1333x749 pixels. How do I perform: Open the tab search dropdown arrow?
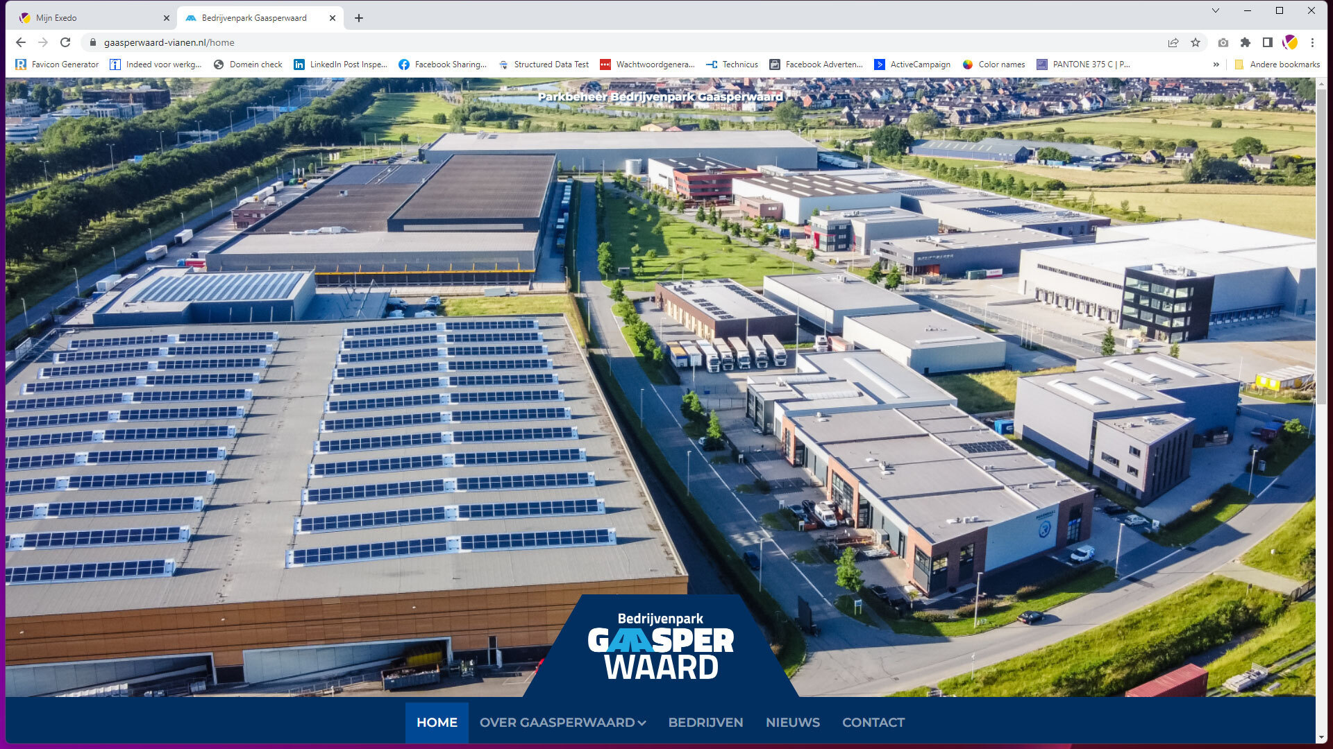tap(1216, 10)
